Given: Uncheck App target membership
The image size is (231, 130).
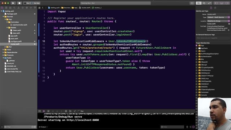Looking at the screenshot, I should point(196,45).
